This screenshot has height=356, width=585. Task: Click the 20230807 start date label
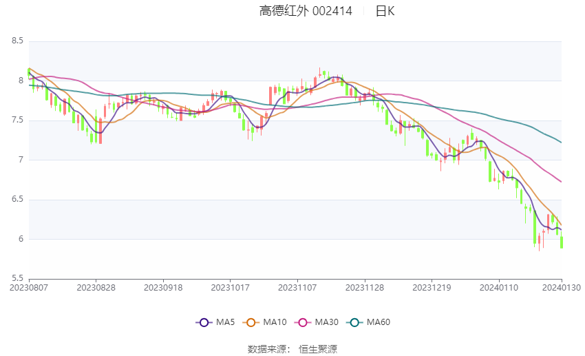[x=29, y=286]
